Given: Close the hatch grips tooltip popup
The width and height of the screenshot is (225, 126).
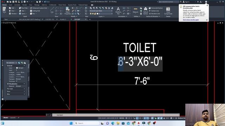Looking at the screenshot, I should coord(207,6).
